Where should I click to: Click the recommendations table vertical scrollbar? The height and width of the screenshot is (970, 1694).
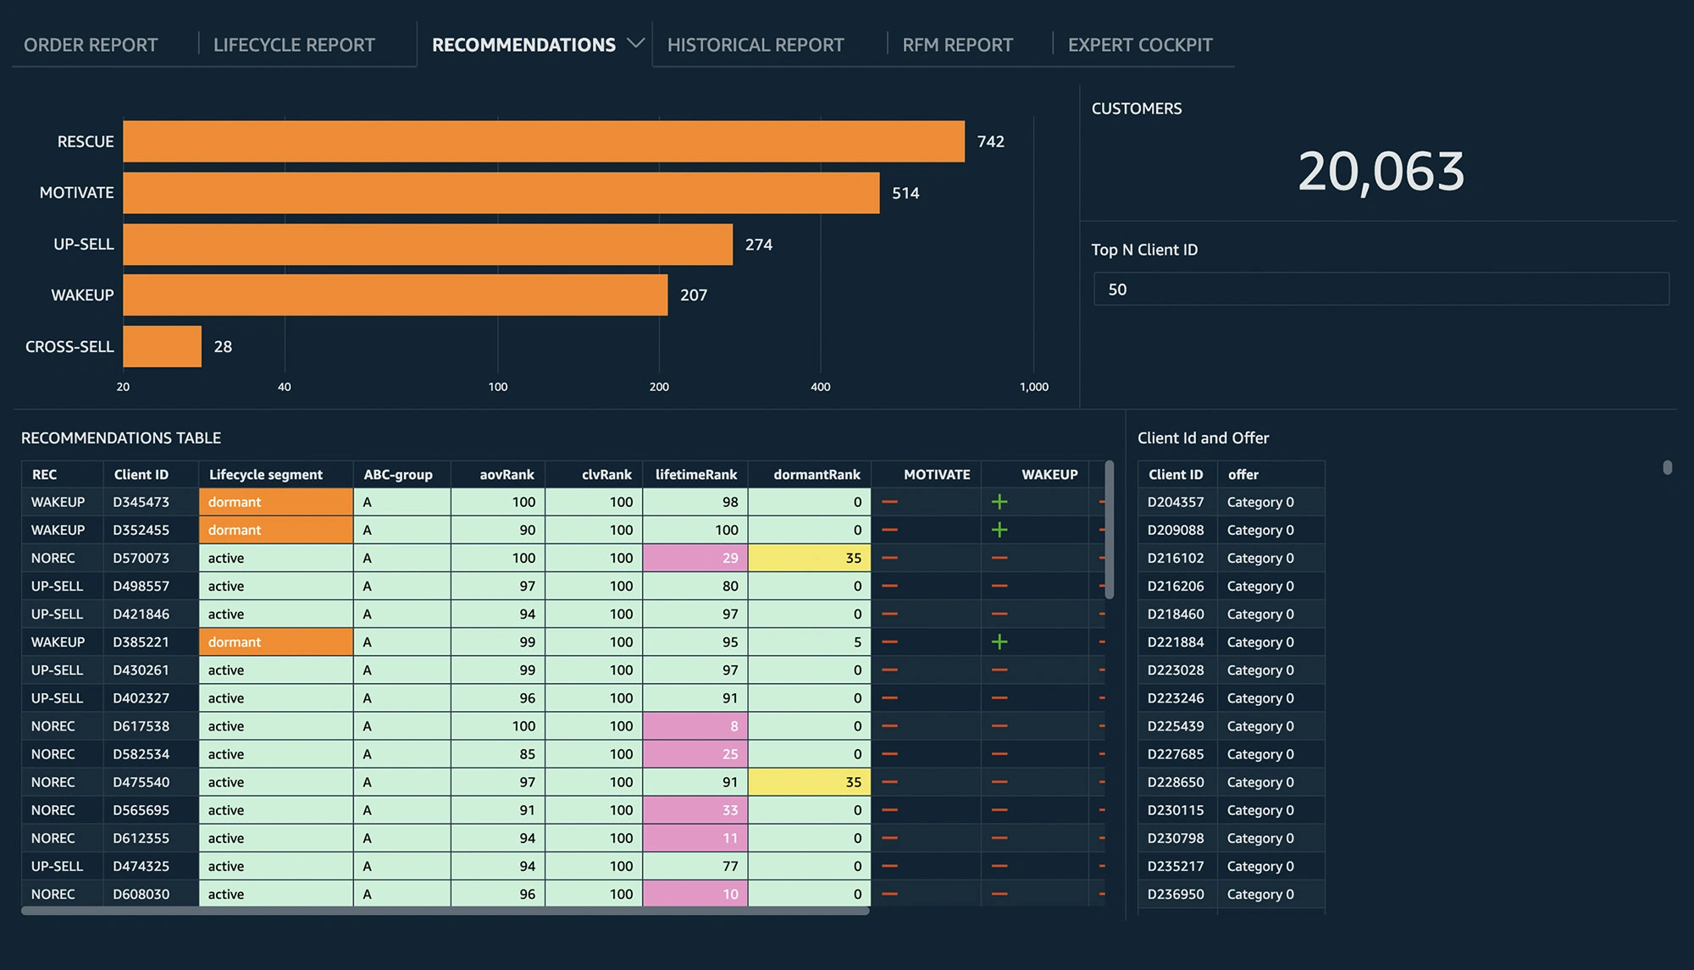tap(1109, 531)
